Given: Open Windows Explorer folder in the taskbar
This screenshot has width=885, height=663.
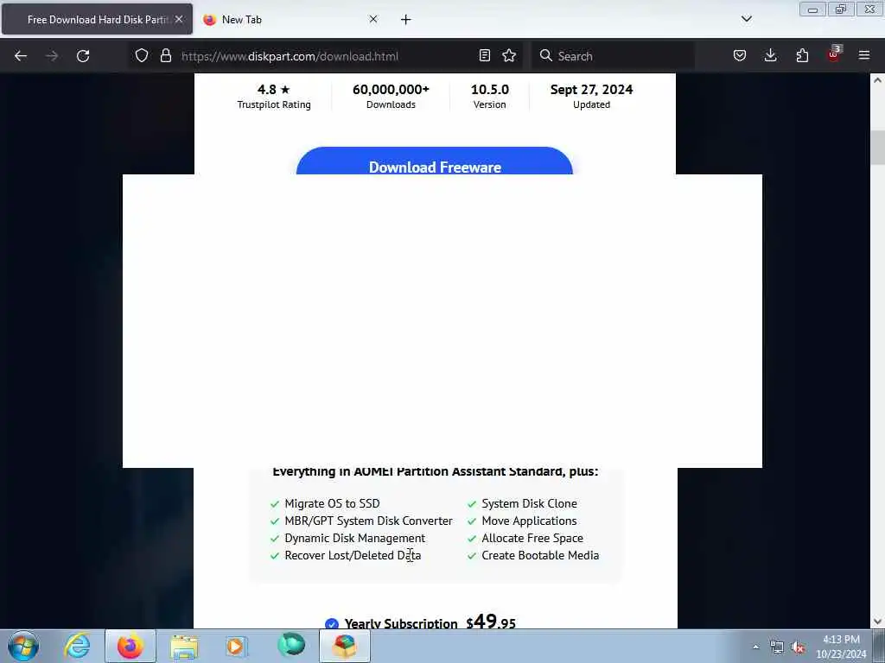Looking at the screenshot, I should pyautogui.click(x=184, y=646).
